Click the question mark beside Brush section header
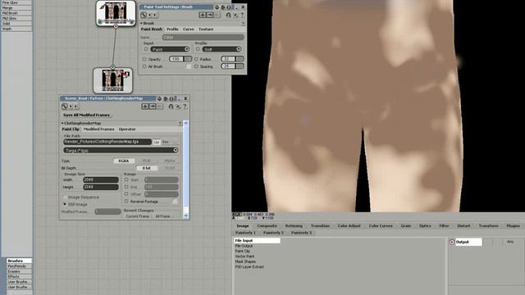This screenshot has height=295, width=525. (x=243, y=23)
